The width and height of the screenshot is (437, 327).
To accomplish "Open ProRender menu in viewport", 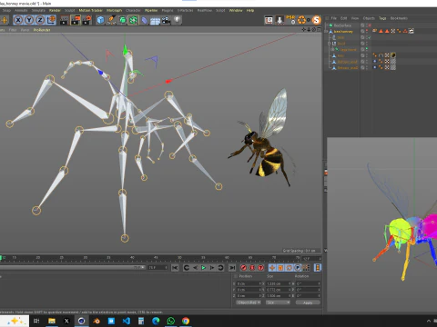I will coord(42,30).
